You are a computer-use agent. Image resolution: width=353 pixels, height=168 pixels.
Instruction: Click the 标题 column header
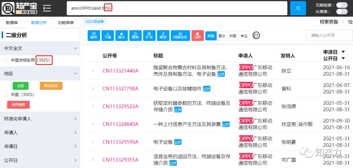pyautogui.click(x=158, y=56)
